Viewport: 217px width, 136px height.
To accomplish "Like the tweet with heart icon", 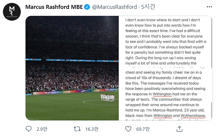I will pyautogui.click(x=128, y=129).
